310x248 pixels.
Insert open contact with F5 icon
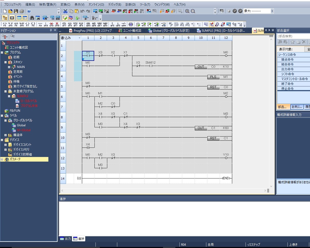(4, 25)
